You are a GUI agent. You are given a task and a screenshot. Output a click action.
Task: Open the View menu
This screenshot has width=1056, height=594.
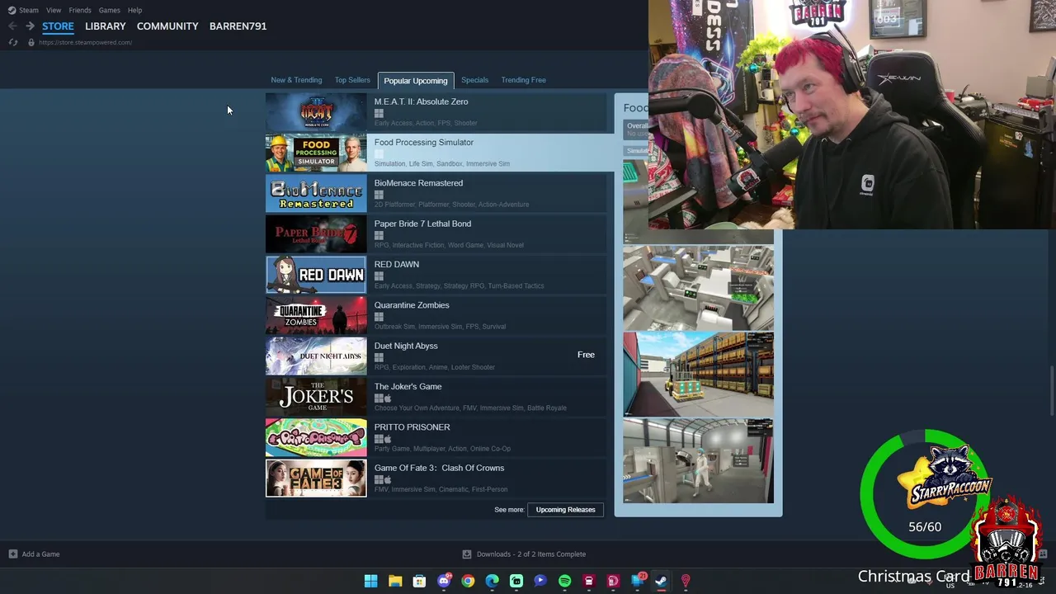(54, 10)
